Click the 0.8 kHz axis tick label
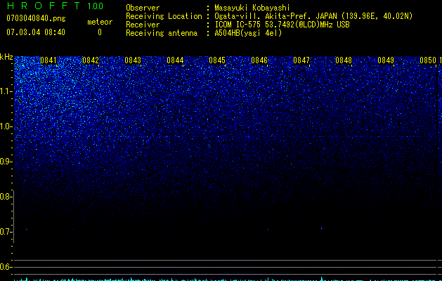 (5, 197)
